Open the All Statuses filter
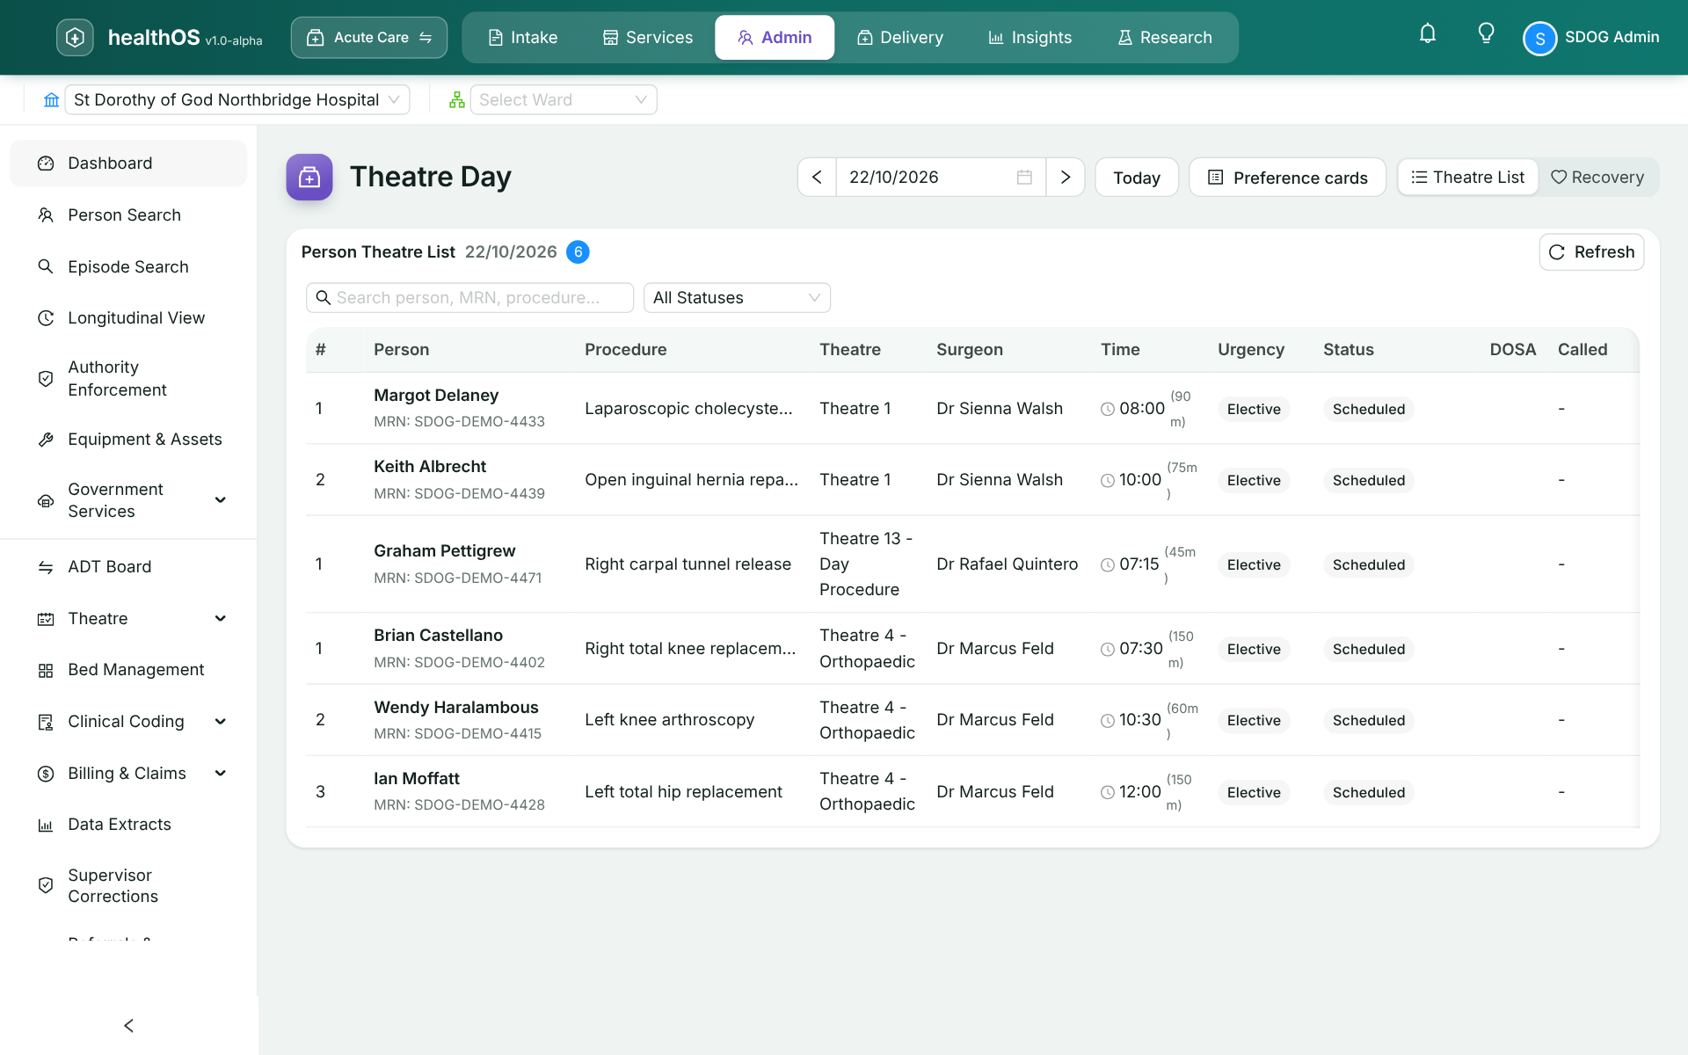The height and width of the screenshot is (1055, 1688). pos(737,298)
